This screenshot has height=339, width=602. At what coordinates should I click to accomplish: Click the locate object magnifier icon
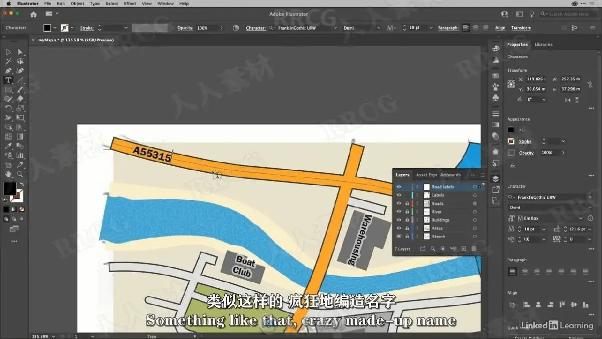click(432, 249)
